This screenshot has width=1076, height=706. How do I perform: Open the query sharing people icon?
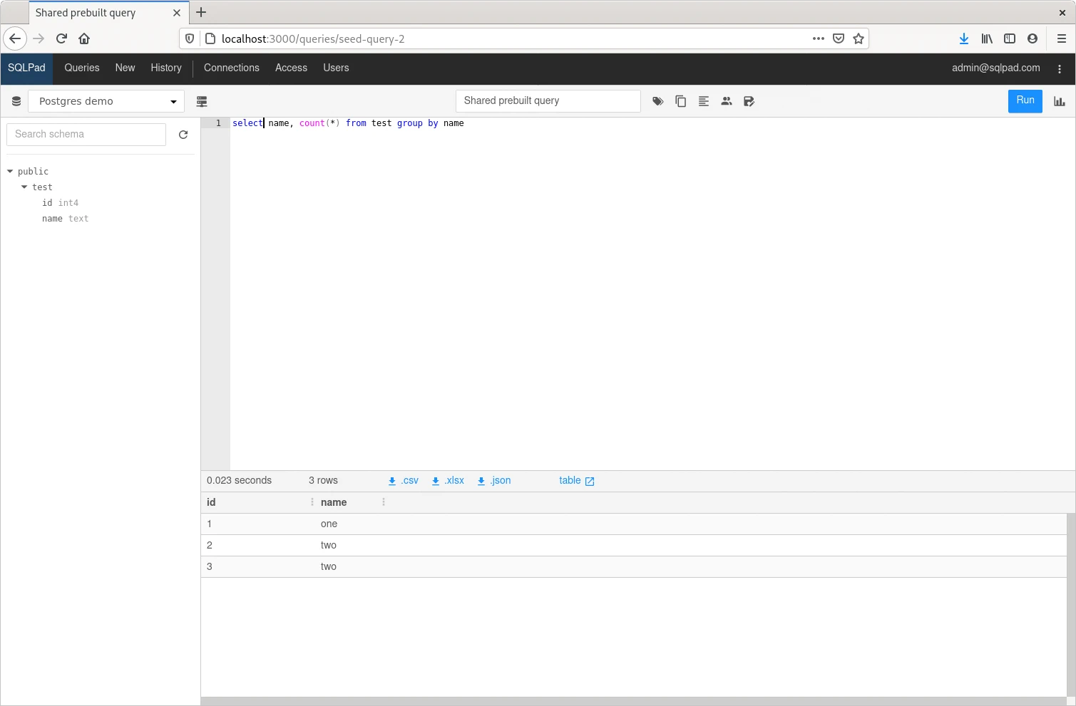726,101
